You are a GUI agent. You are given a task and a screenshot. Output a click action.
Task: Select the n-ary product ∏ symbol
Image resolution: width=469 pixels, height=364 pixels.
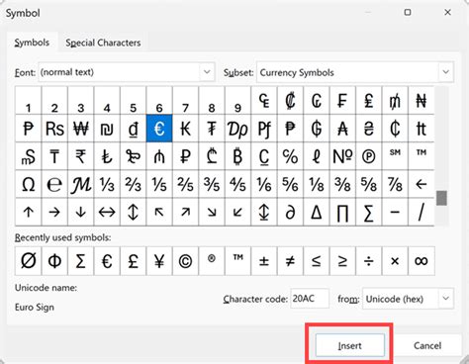coord(342,212)
